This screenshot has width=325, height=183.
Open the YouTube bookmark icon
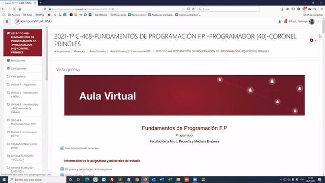pos(49,15)
